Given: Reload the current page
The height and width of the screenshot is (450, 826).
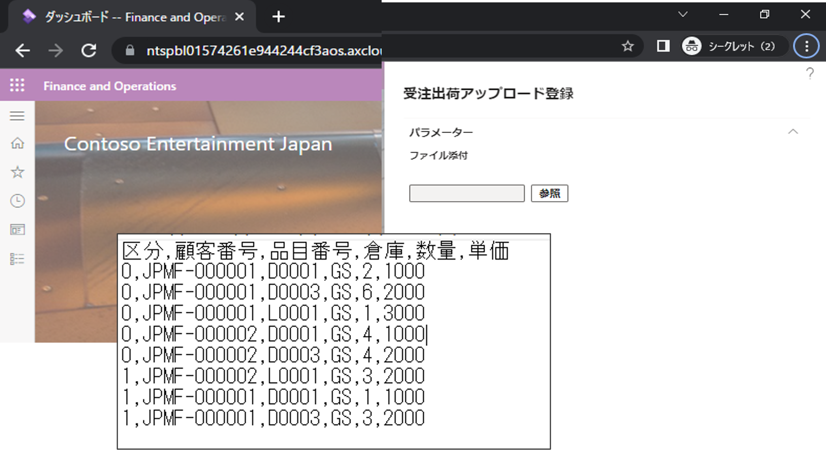Looking at the screenshot, I should coord(89,51).
